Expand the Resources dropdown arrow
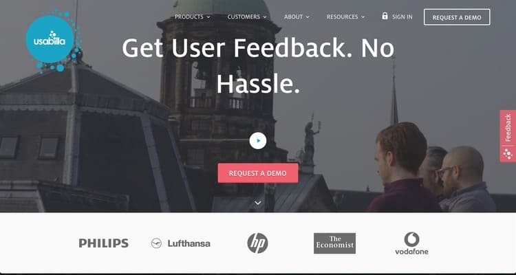 click(363, 17)
